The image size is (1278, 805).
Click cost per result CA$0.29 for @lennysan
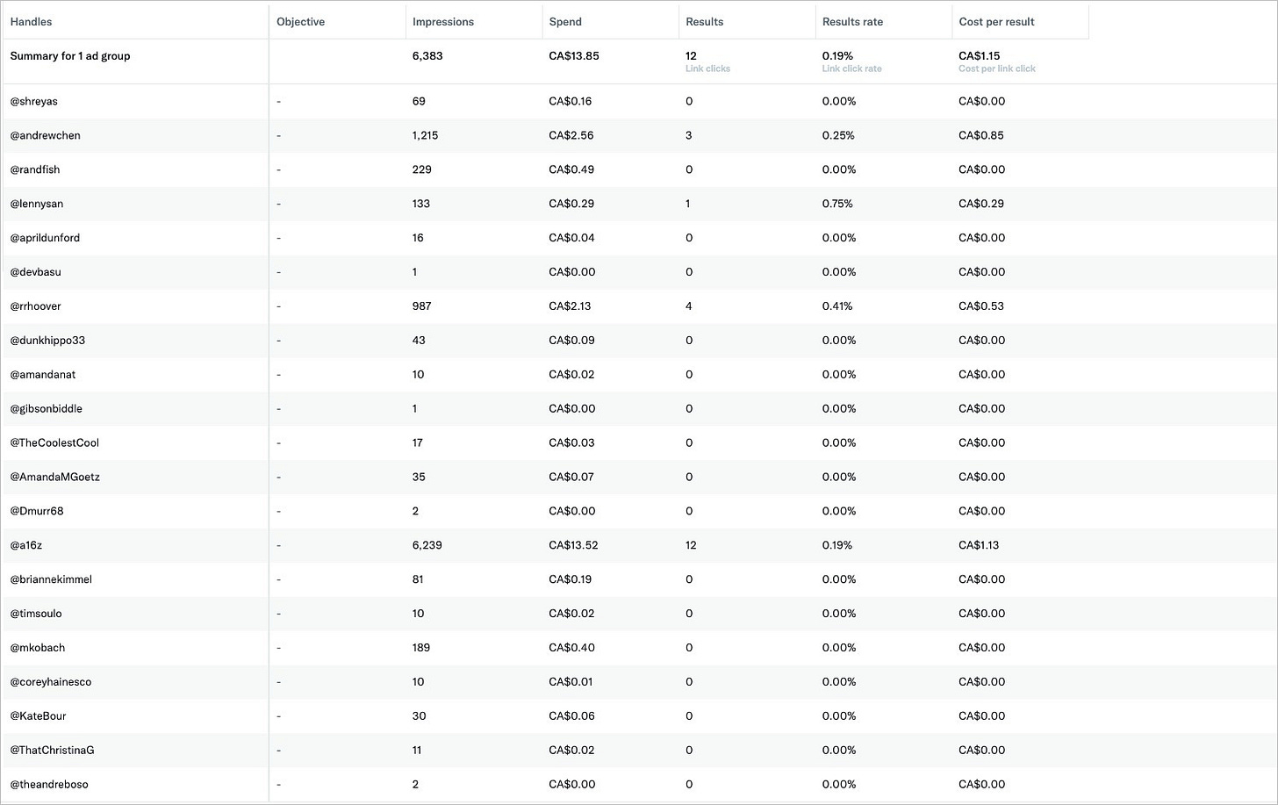pos(981,205)
